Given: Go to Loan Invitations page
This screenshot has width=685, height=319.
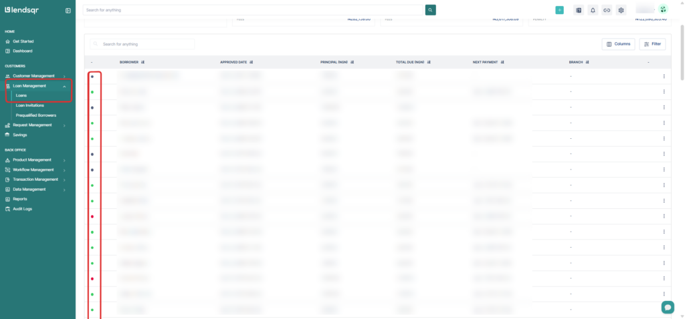Looking at the screenshot, I should (29, 105).
